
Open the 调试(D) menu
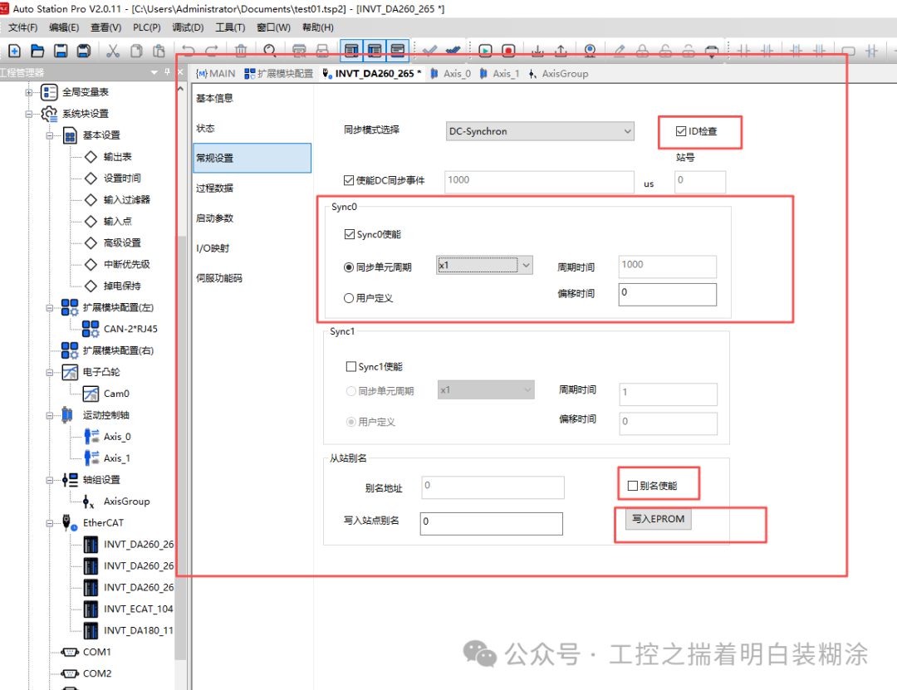point(188,27)
